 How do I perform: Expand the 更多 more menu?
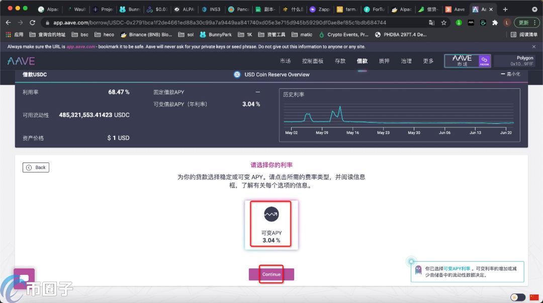coord(428,61)
